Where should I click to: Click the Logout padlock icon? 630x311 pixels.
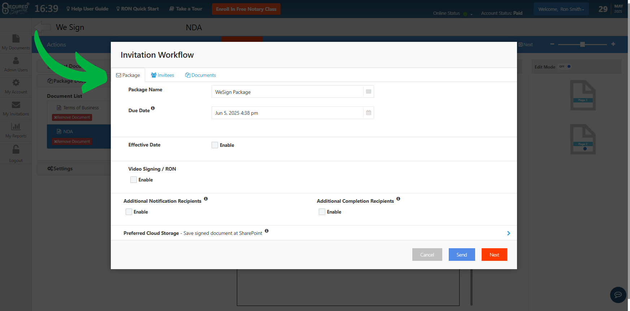click(16, 150)
